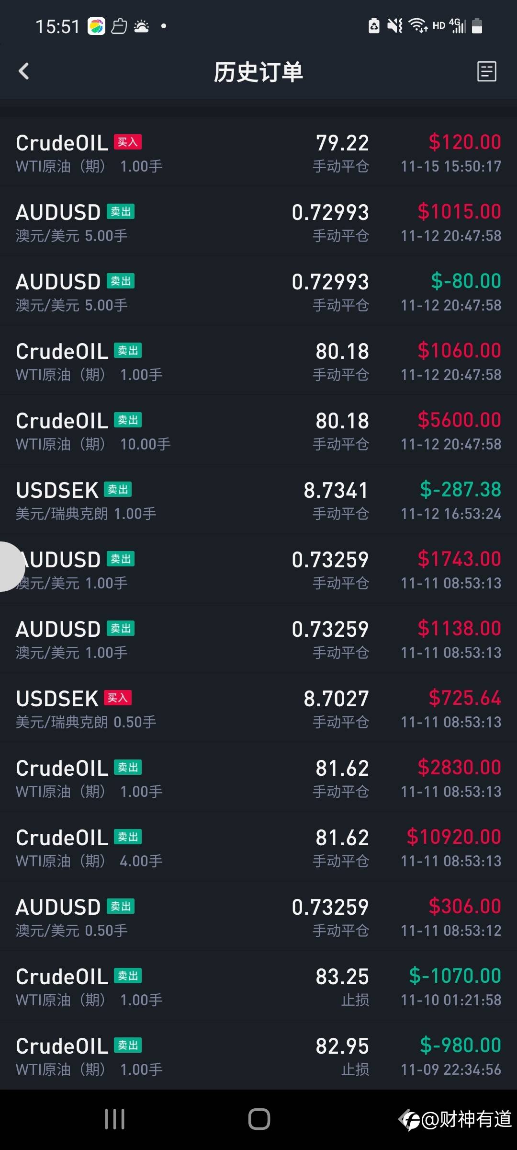Tap the muted sound status icon

(395, 25)
